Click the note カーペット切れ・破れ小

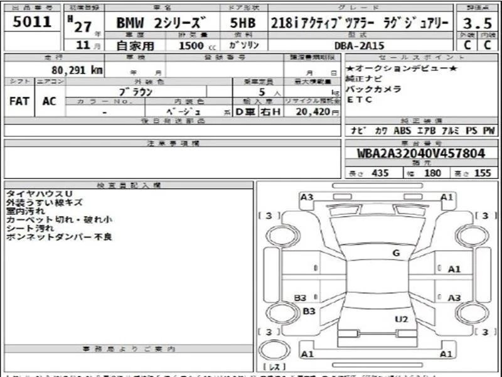coord(59,219)
